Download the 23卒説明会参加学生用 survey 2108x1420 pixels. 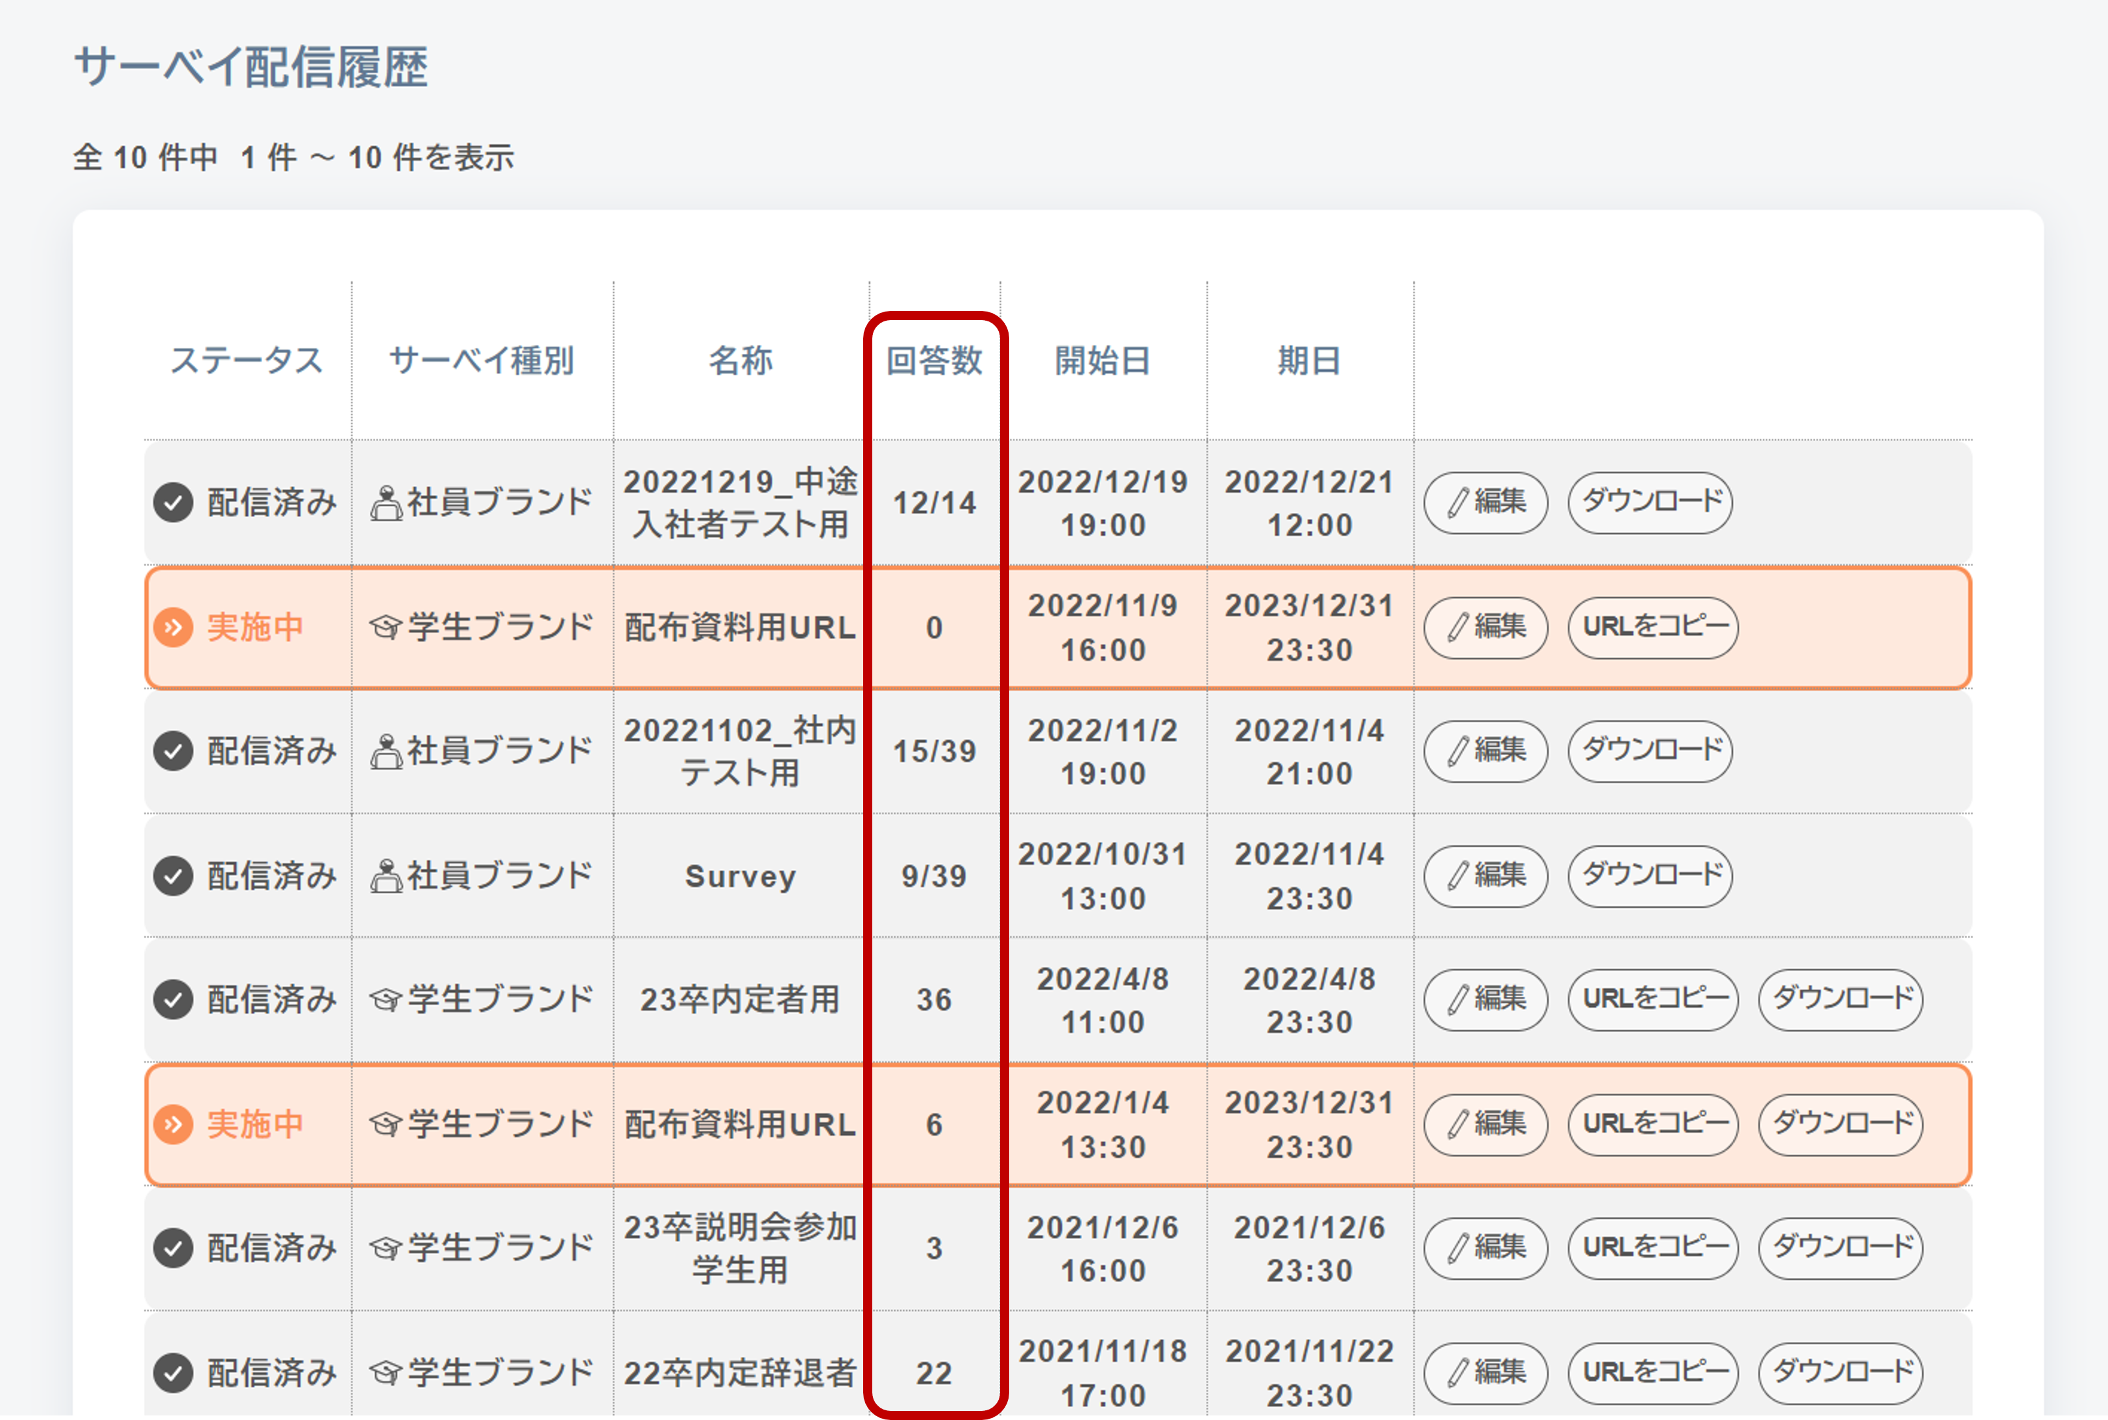coord(1840,1248)
